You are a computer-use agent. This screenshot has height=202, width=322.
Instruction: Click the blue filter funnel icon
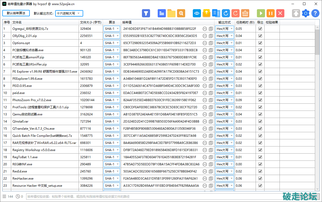(146, 13)
